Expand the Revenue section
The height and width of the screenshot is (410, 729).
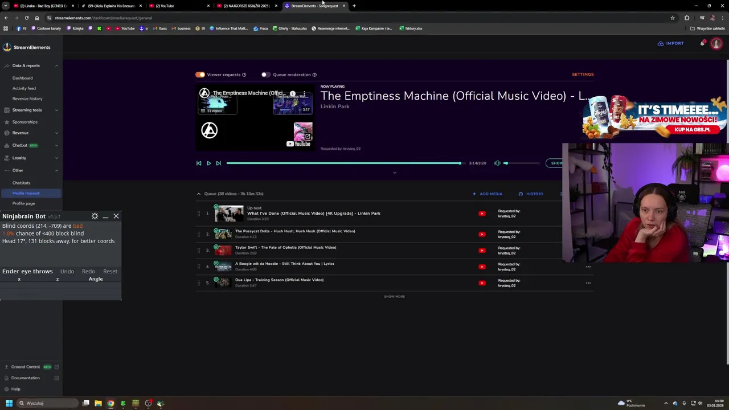tap(56, 133)
